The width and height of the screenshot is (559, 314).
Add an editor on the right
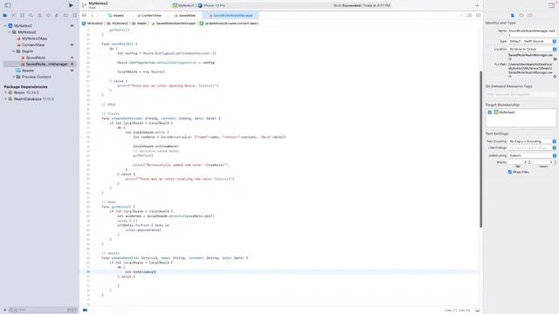478,16
